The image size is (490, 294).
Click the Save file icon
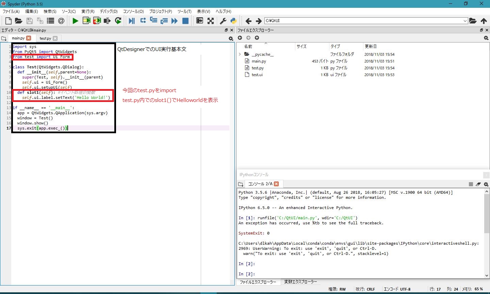[x=29, y=21]
